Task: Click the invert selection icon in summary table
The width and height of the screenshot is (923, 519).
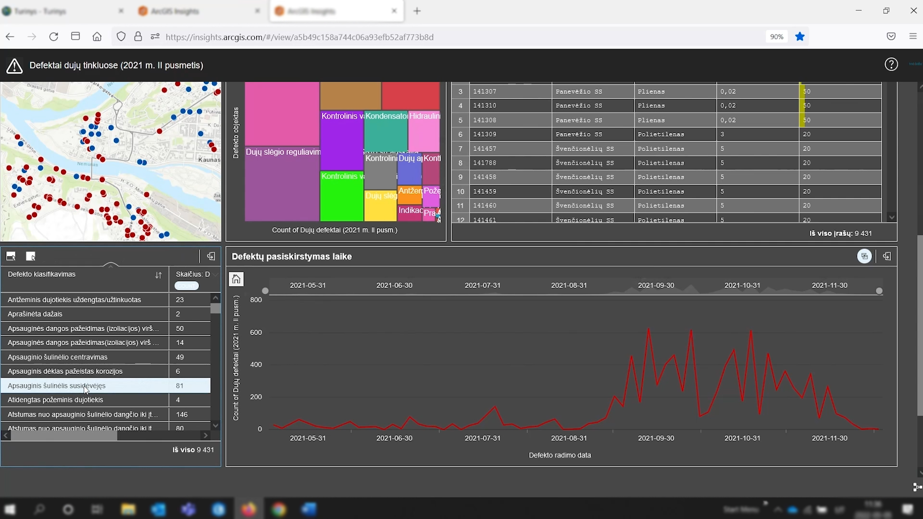Action: click(11, 256)
